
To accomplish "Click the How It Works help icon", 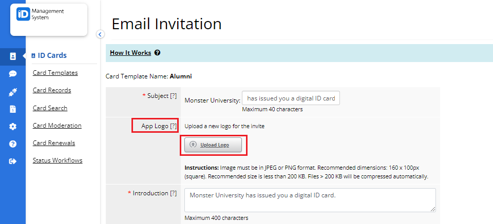I will click(158, 53).
